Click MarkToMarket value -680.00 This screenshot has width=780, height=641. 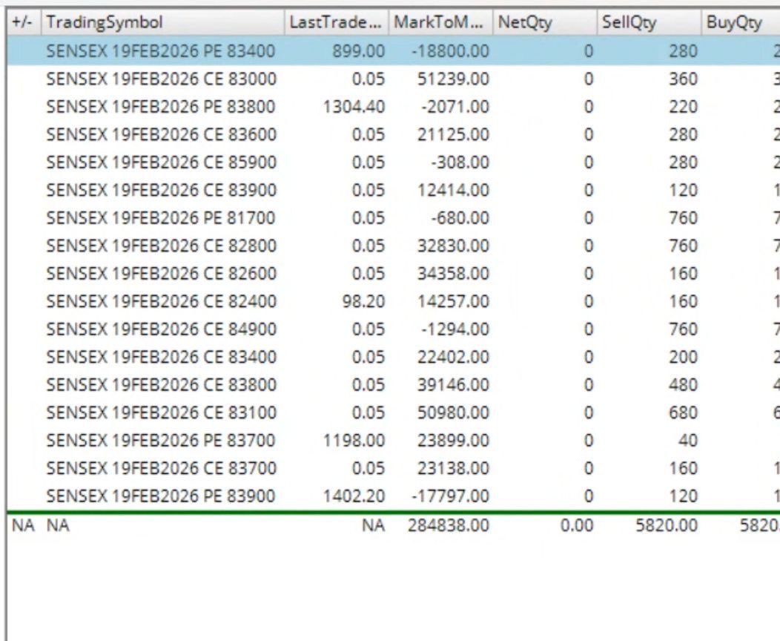click(x=460, y=218)
